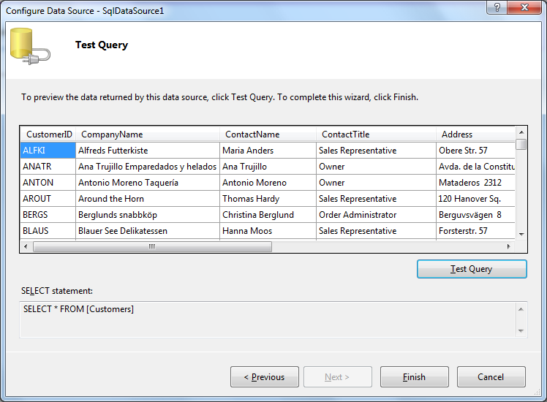Image resolution: width=547 pixels, height=402 pixels.
Task: Click the CustomerID column header
Action: [49, 134]
